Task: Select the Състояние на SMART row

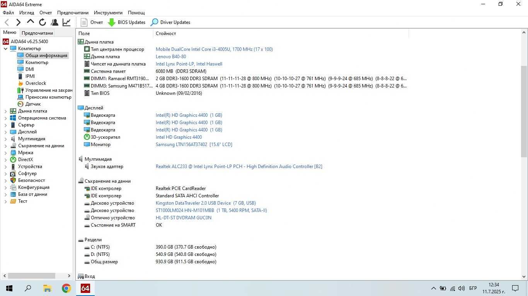Action: 242,225
